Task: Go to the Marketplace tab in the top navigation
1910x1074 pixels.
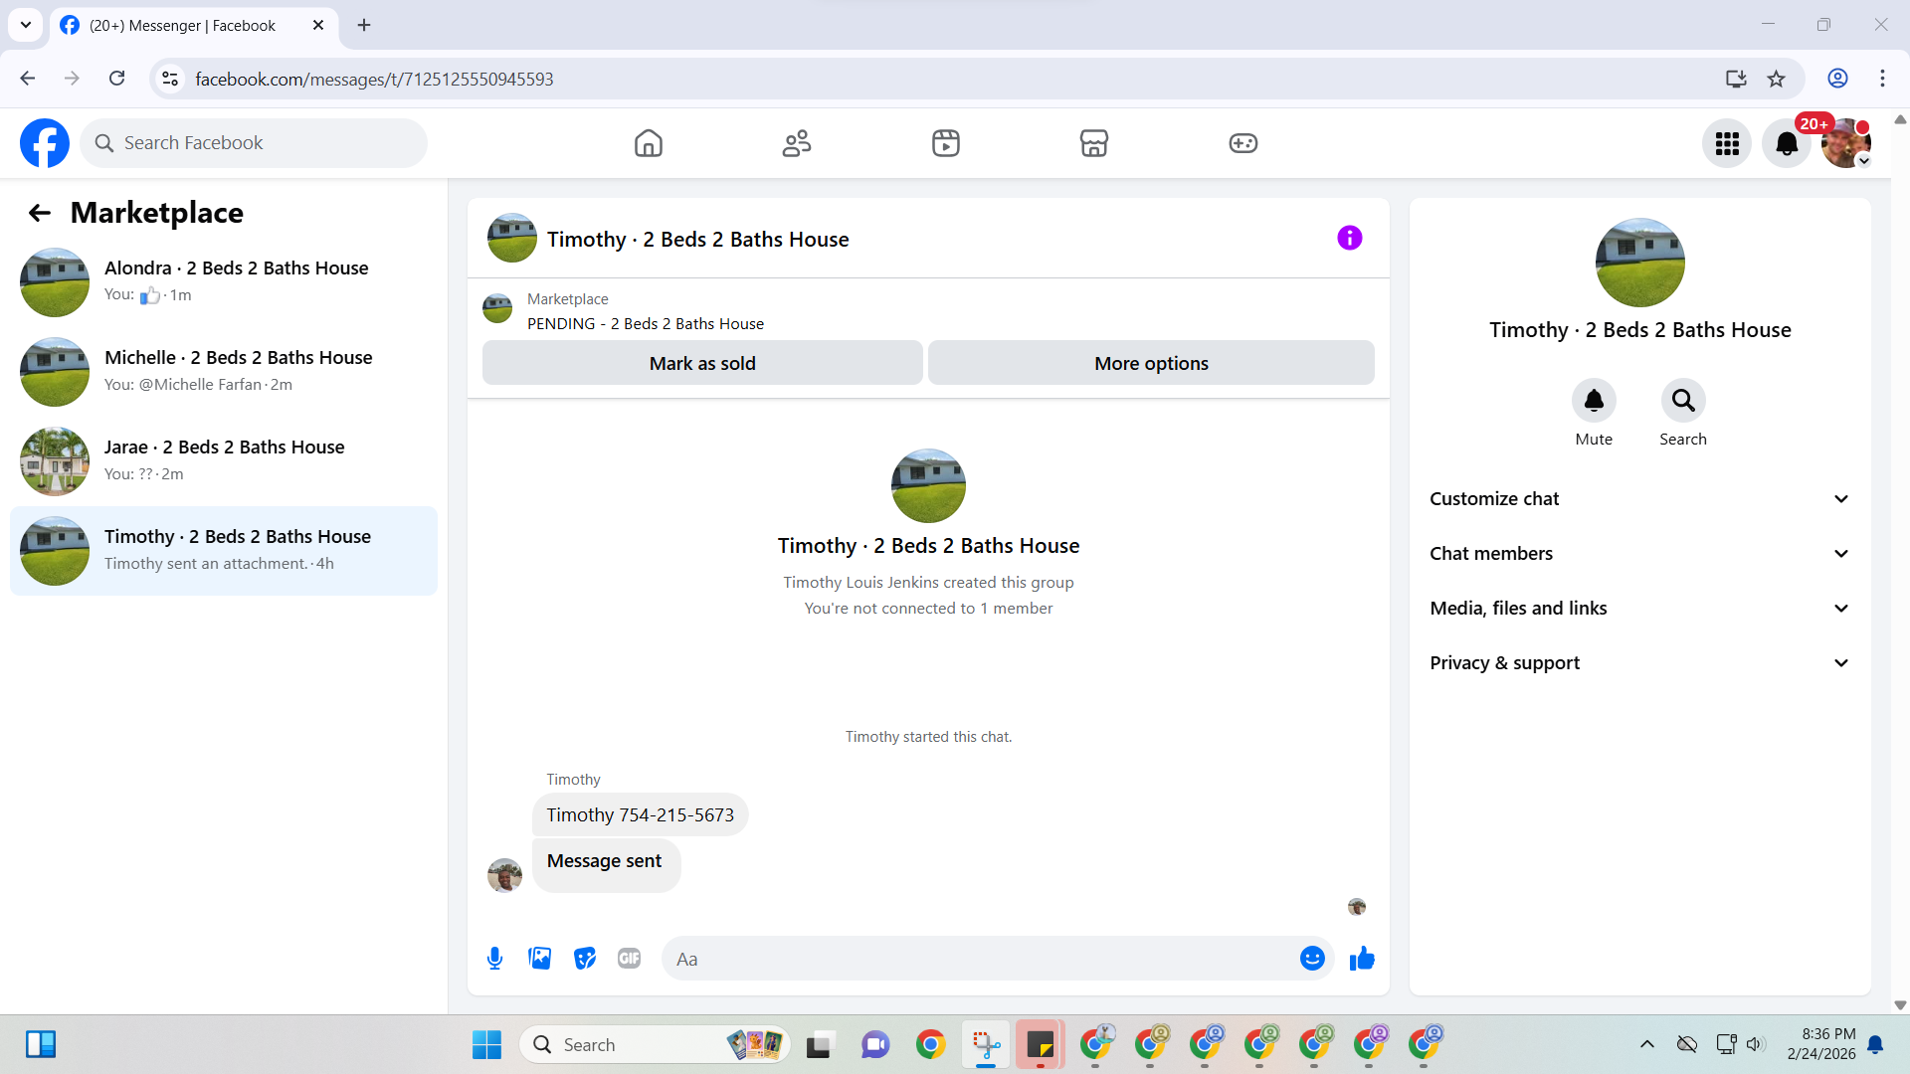Action: click(x=1093, y=144)
